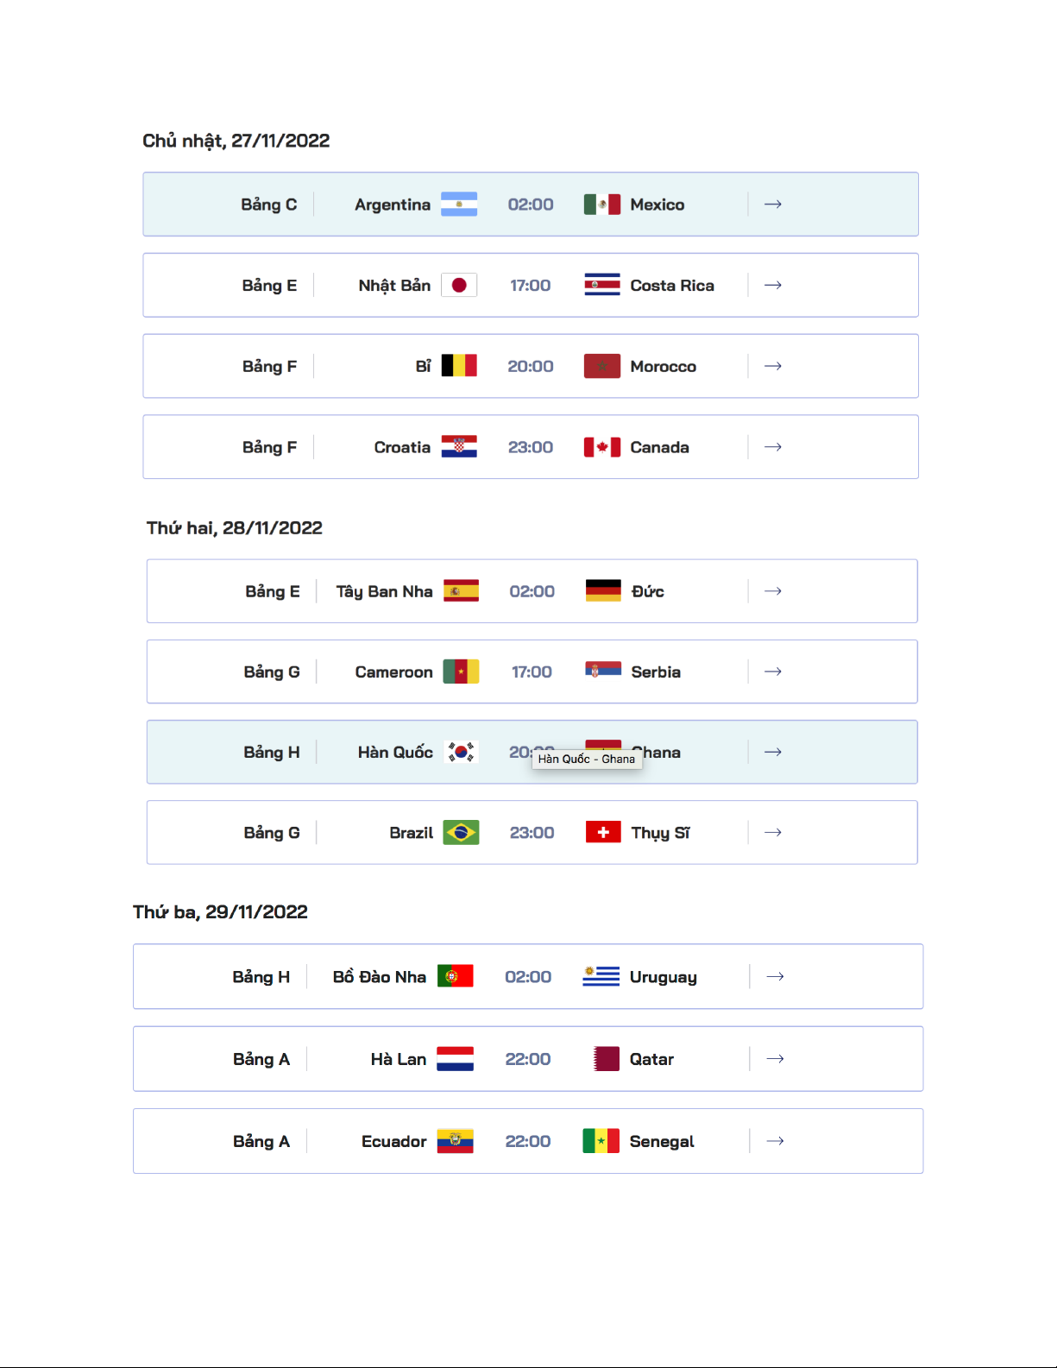Click the Japan flag next to Nhật Bản

(x=459, y=285)
